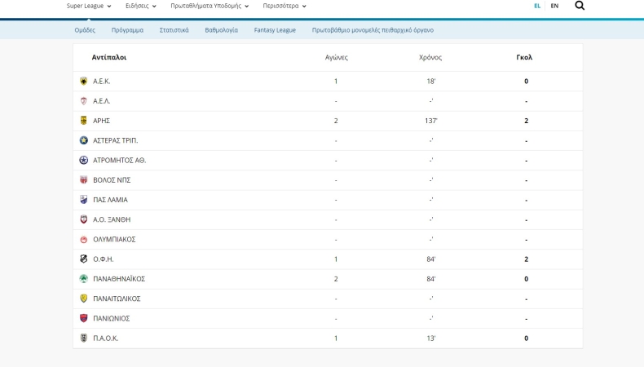Viewport: 644px width, 367px height.
Task: Select the 13' time value for Π.Α.Ο.Κ.
Action: (431, 338)
